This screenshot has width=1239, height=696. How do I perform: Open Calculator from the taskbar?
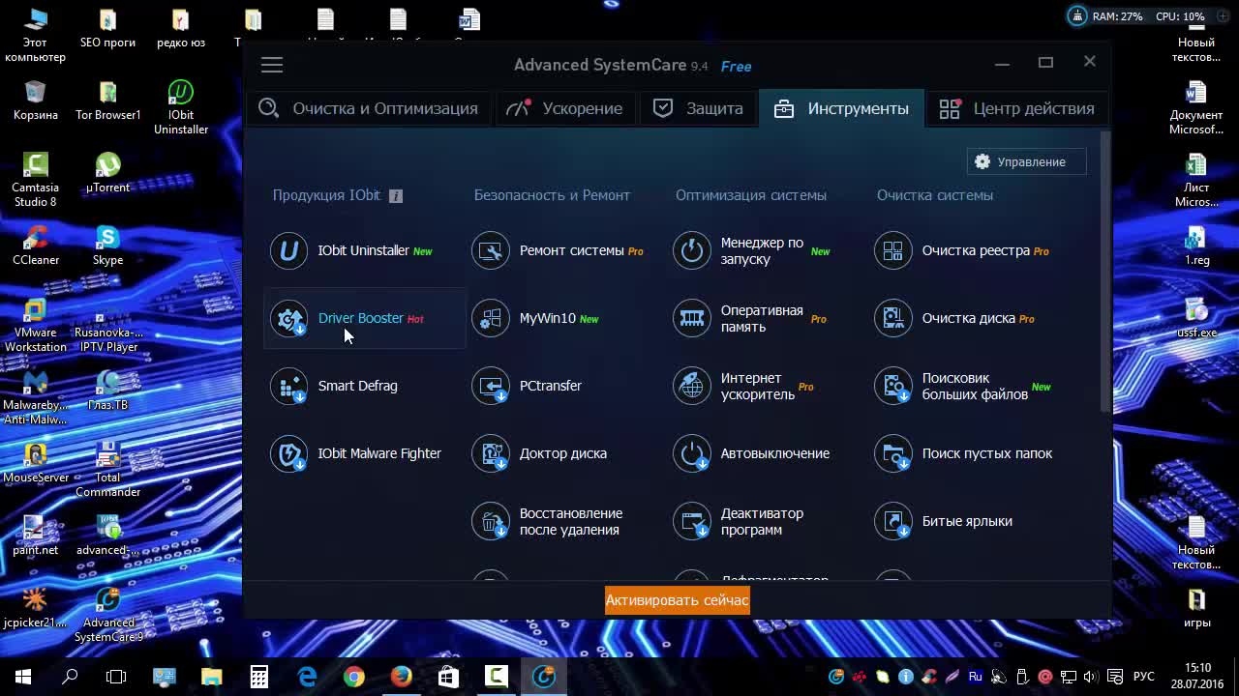(259, 677)
